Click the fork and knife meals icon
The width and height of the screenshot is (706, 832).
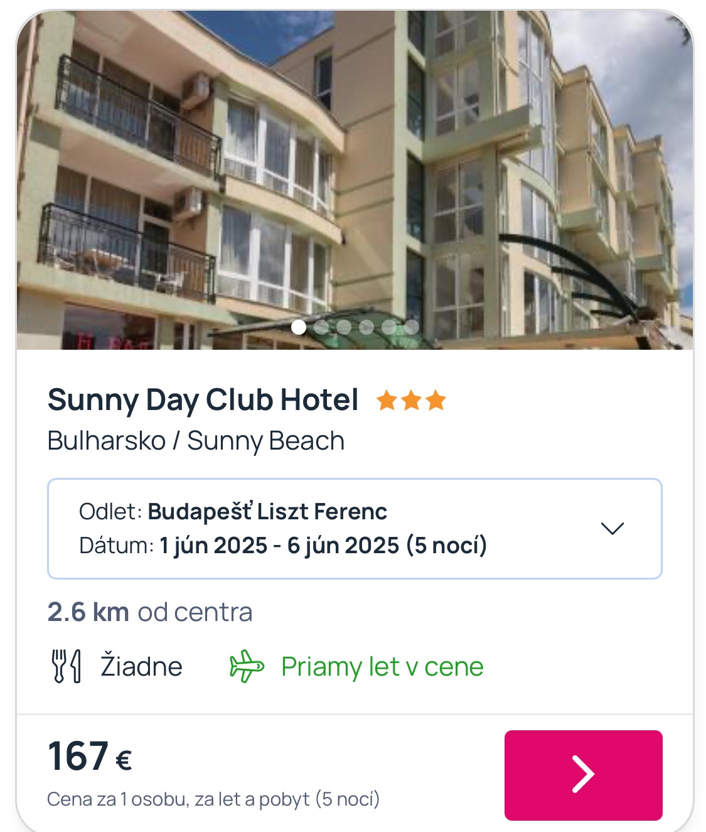pyautogui.click(x=66, y=666)
